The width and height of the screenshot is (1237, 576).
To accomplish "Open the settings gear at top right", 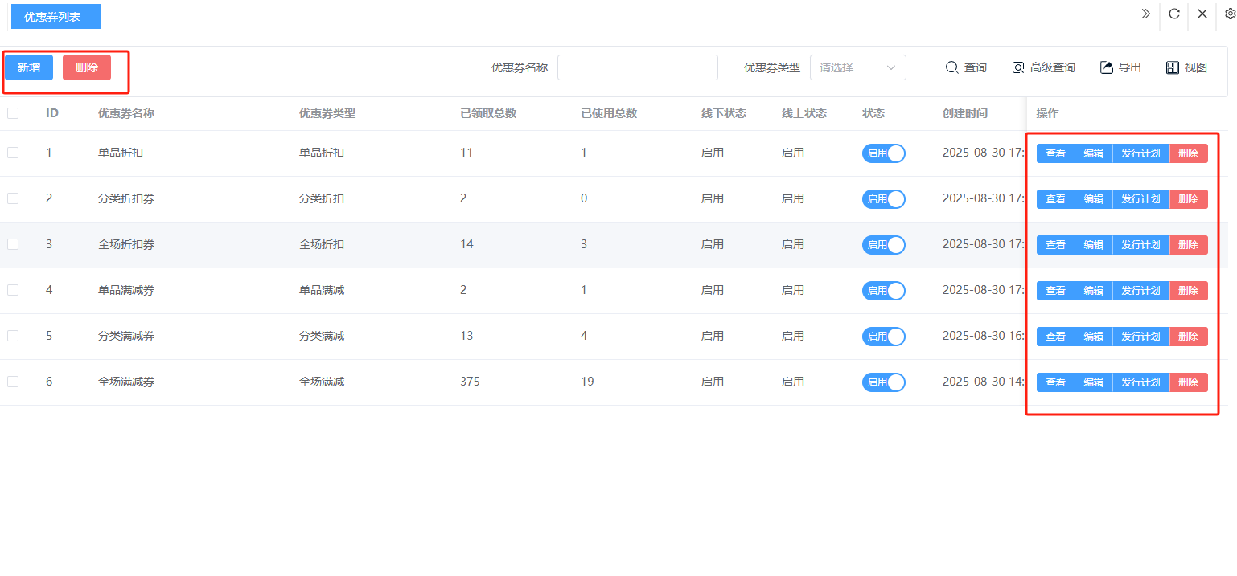I will coord(1230,14).
